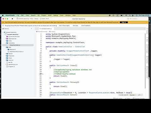Screen dimensions: 151x113
Task: Expand the Models folder arrow
Action: tap(6, 54)
